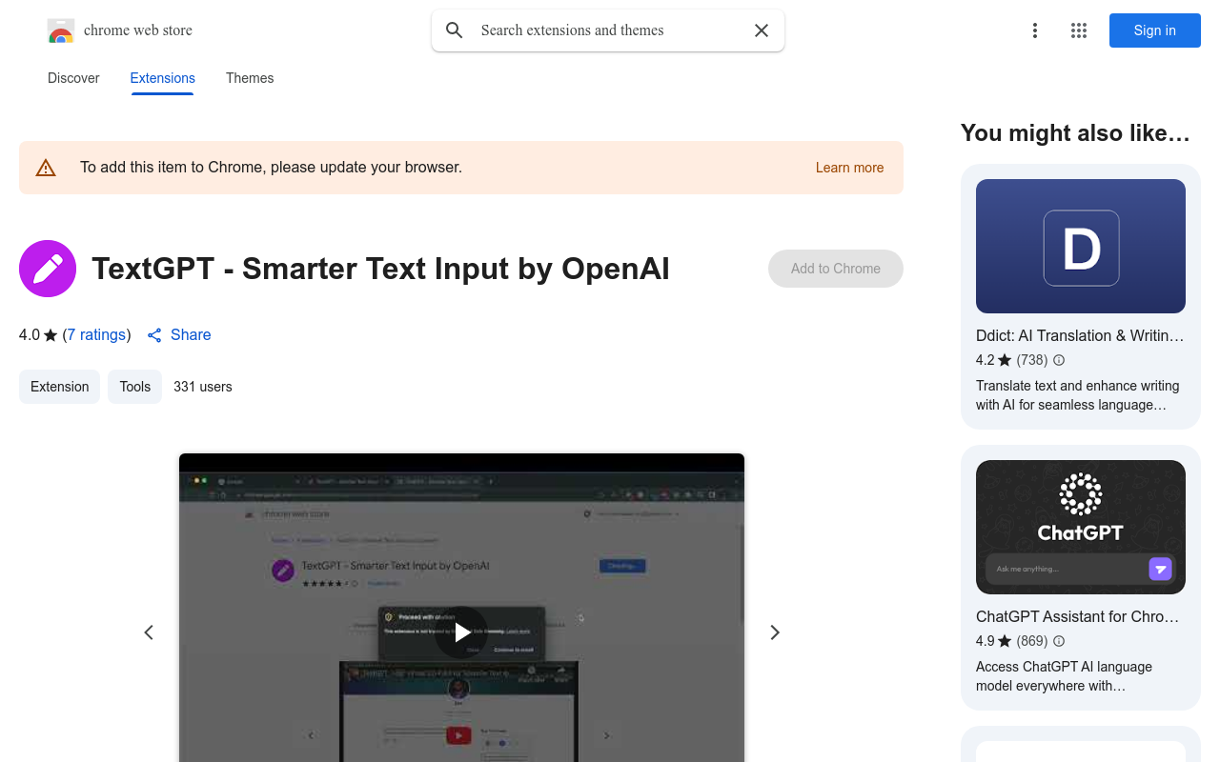Screen dimensions: 1220x762
Task: Select the Tools category chip
Action: coord(135,387)
